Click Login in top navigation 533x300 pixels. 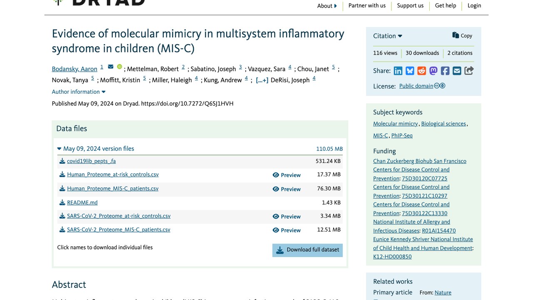tap(474, 6)
